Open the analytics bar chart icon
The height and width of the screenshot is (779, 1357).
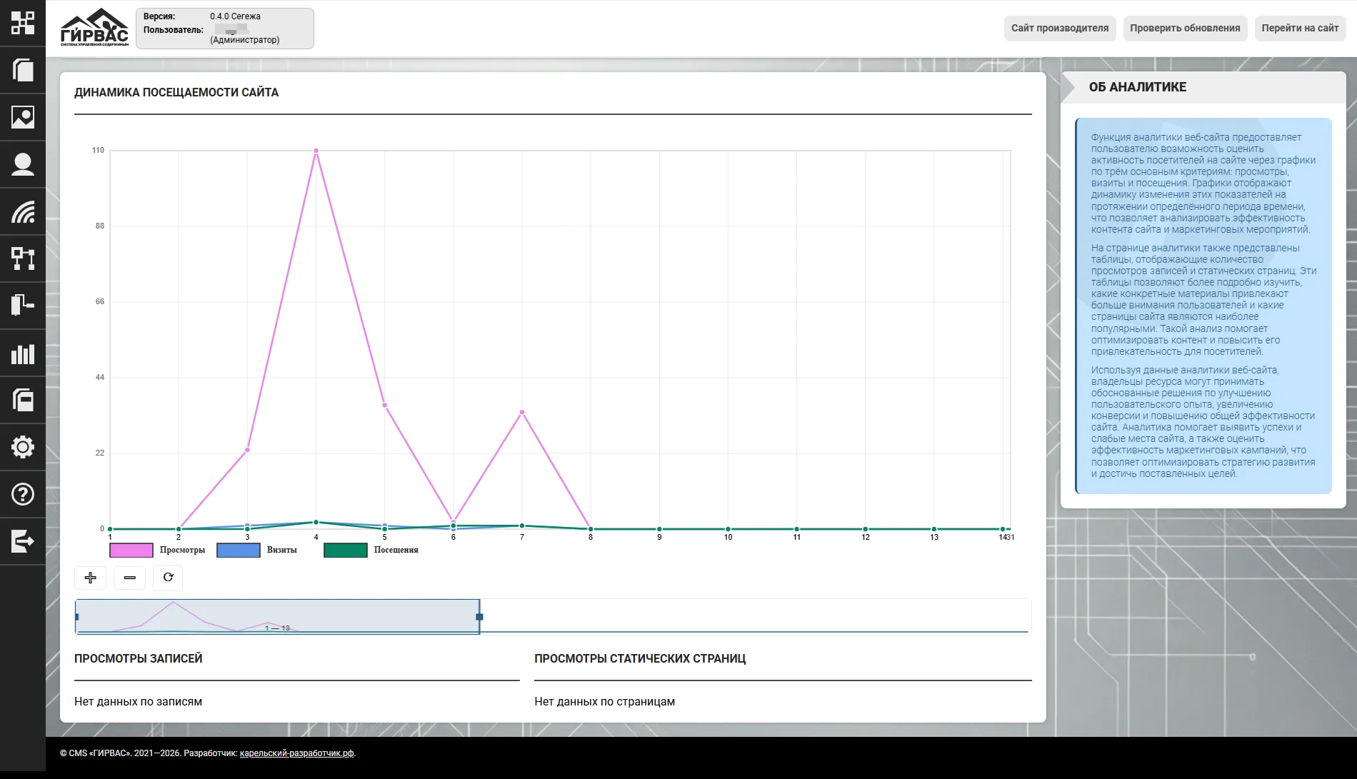pyautogui.click(x=23, y=353)
